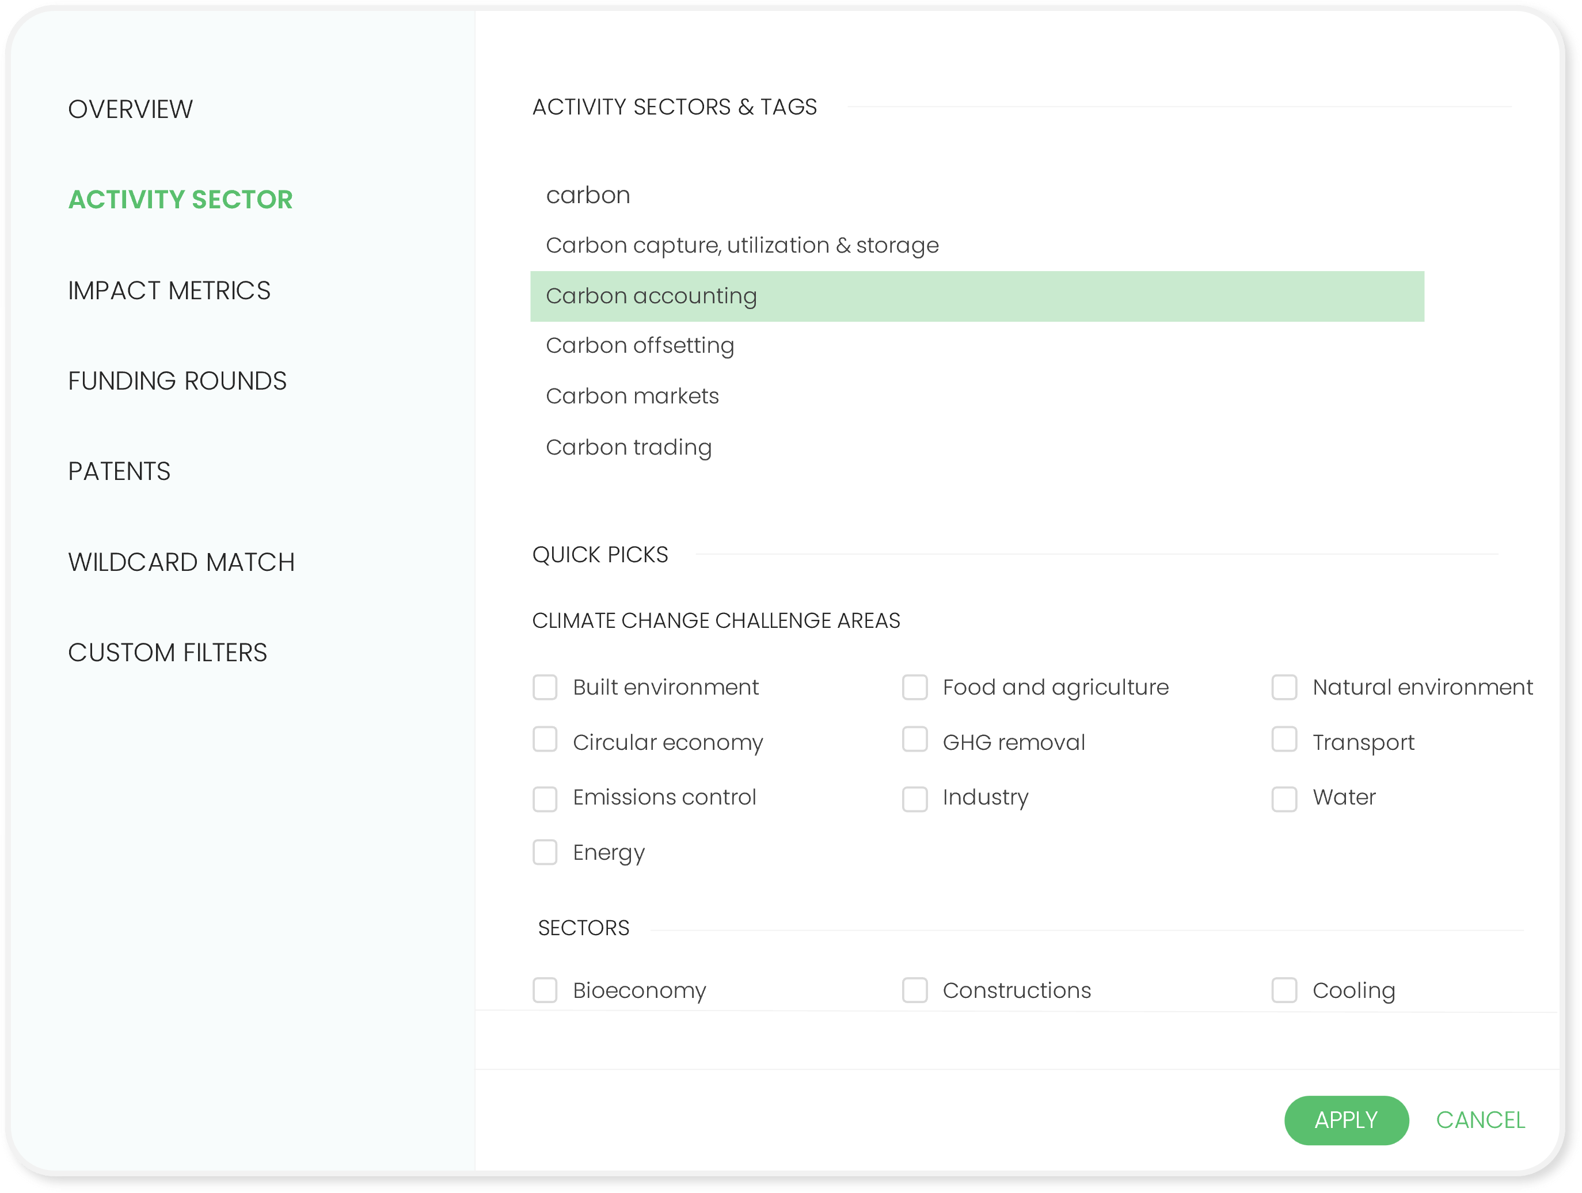Enable the Cooling sector
This screenshot has width=1582, height=1193.
tap(1284, 990)
